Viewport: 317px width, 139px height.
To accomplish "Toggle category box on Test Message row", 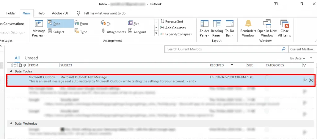I will pyautogui.click(x=267, y=77).
